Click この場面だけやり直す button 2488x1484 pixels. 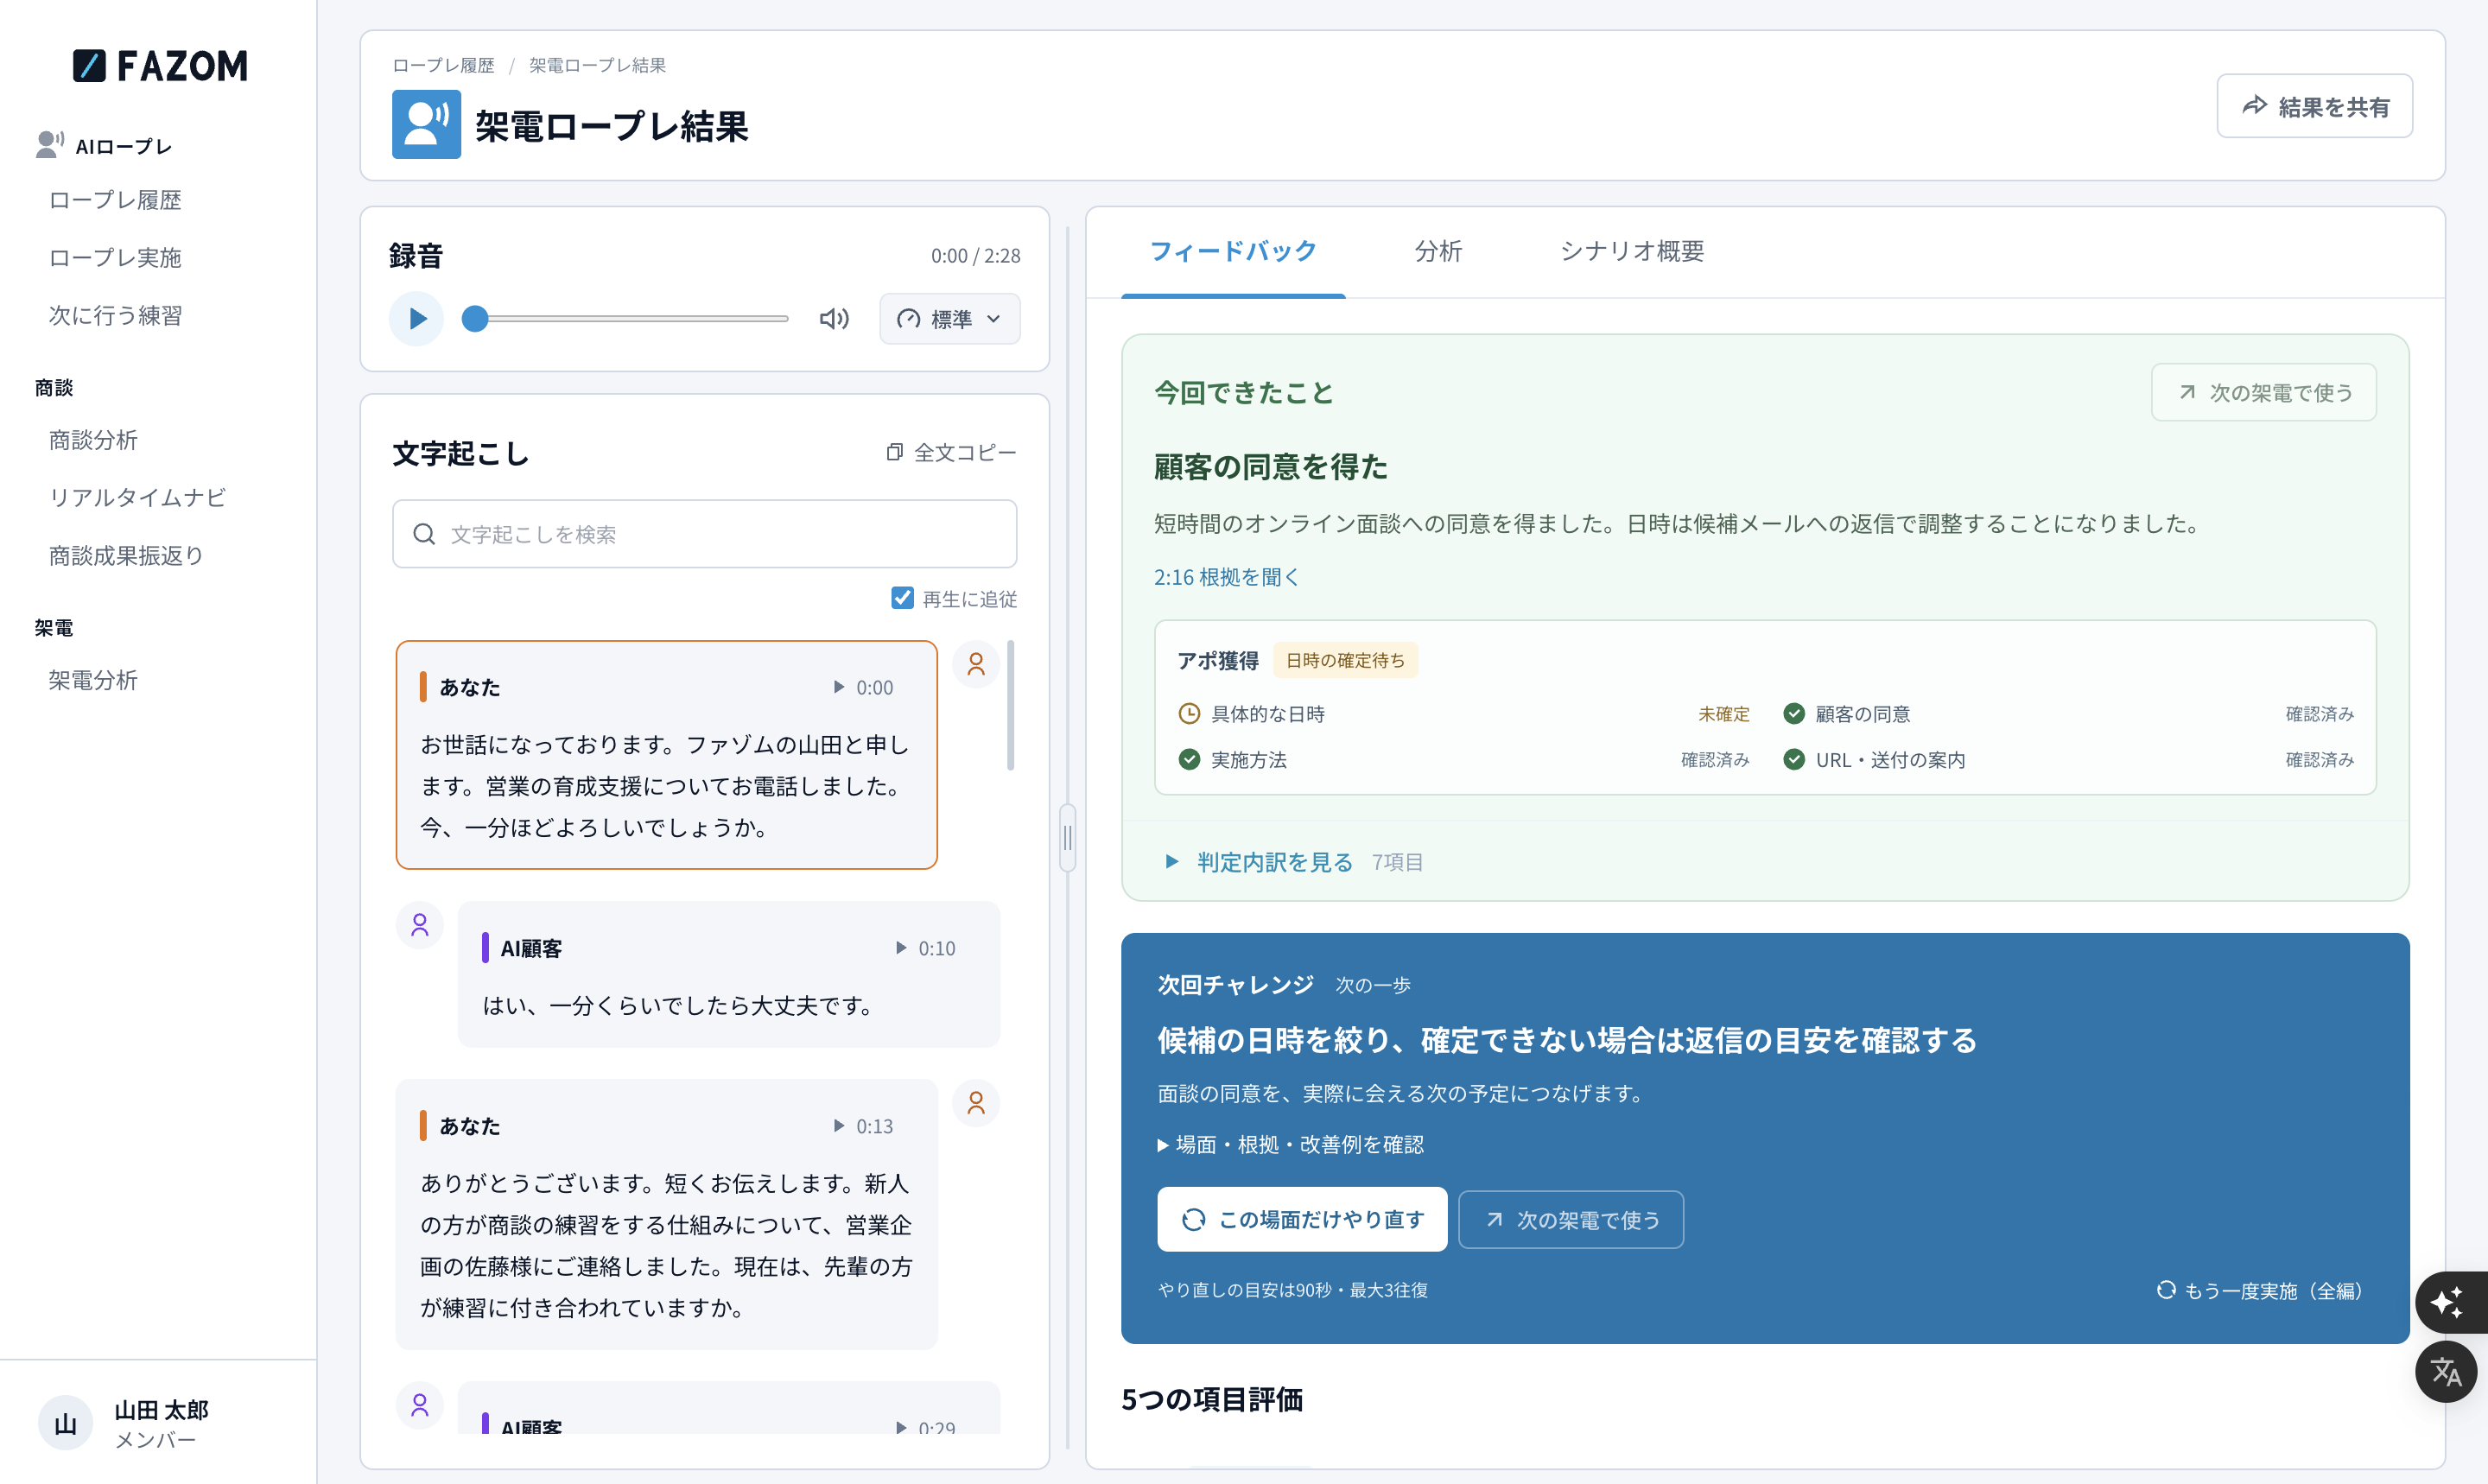click(1302, 1219)
